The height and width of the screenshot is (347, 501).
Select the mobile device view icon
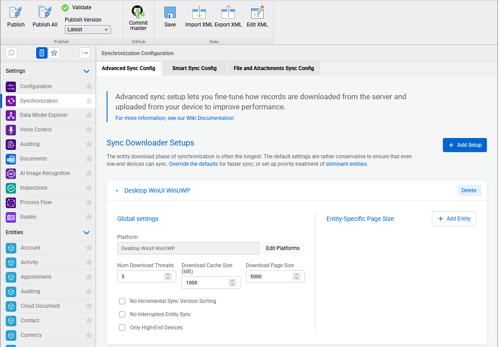click(42, 53)
